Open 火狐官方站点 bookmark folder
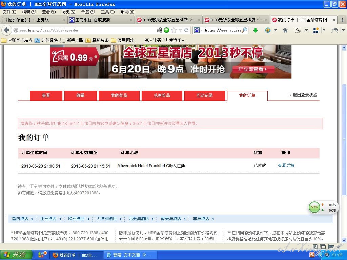 (17, 40)
